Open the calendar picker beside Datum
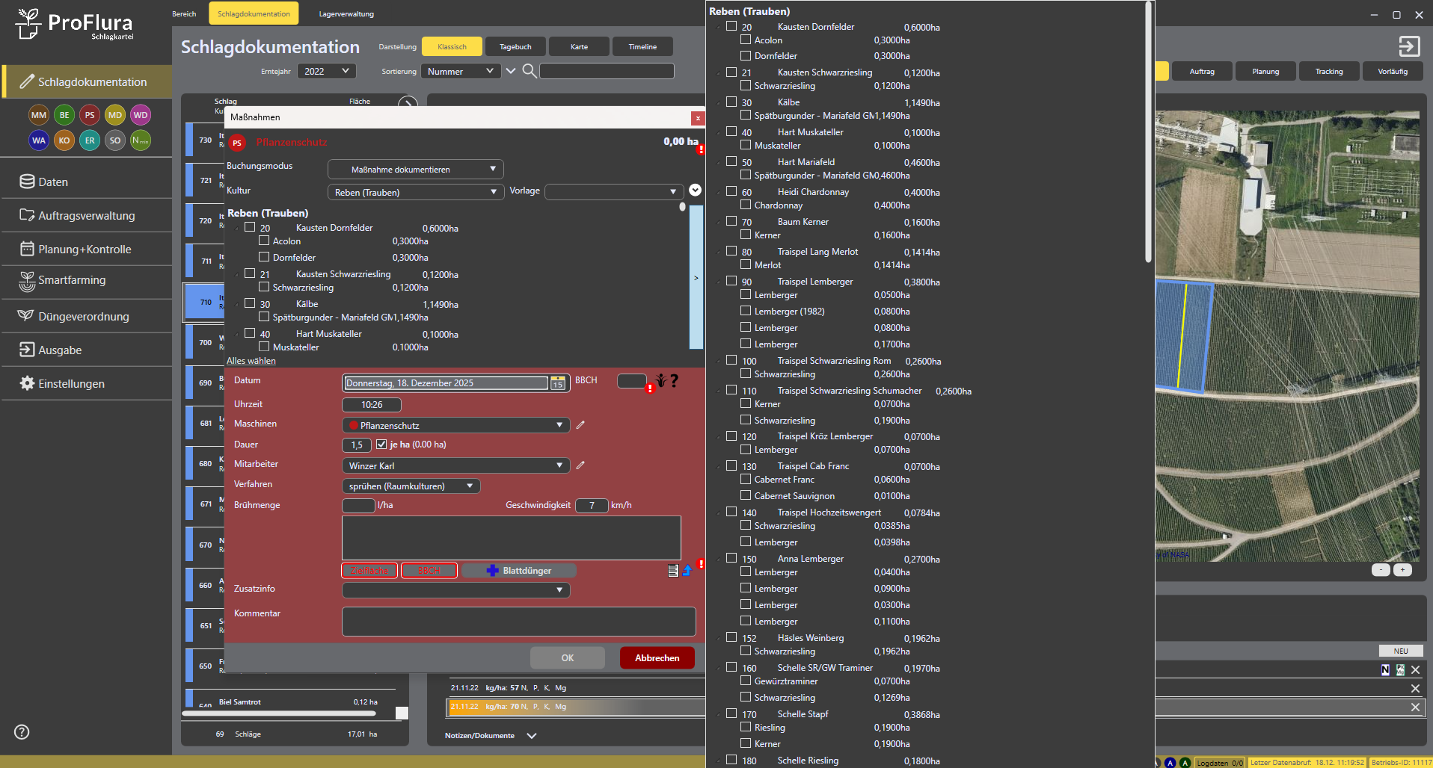 click(558, 383)
